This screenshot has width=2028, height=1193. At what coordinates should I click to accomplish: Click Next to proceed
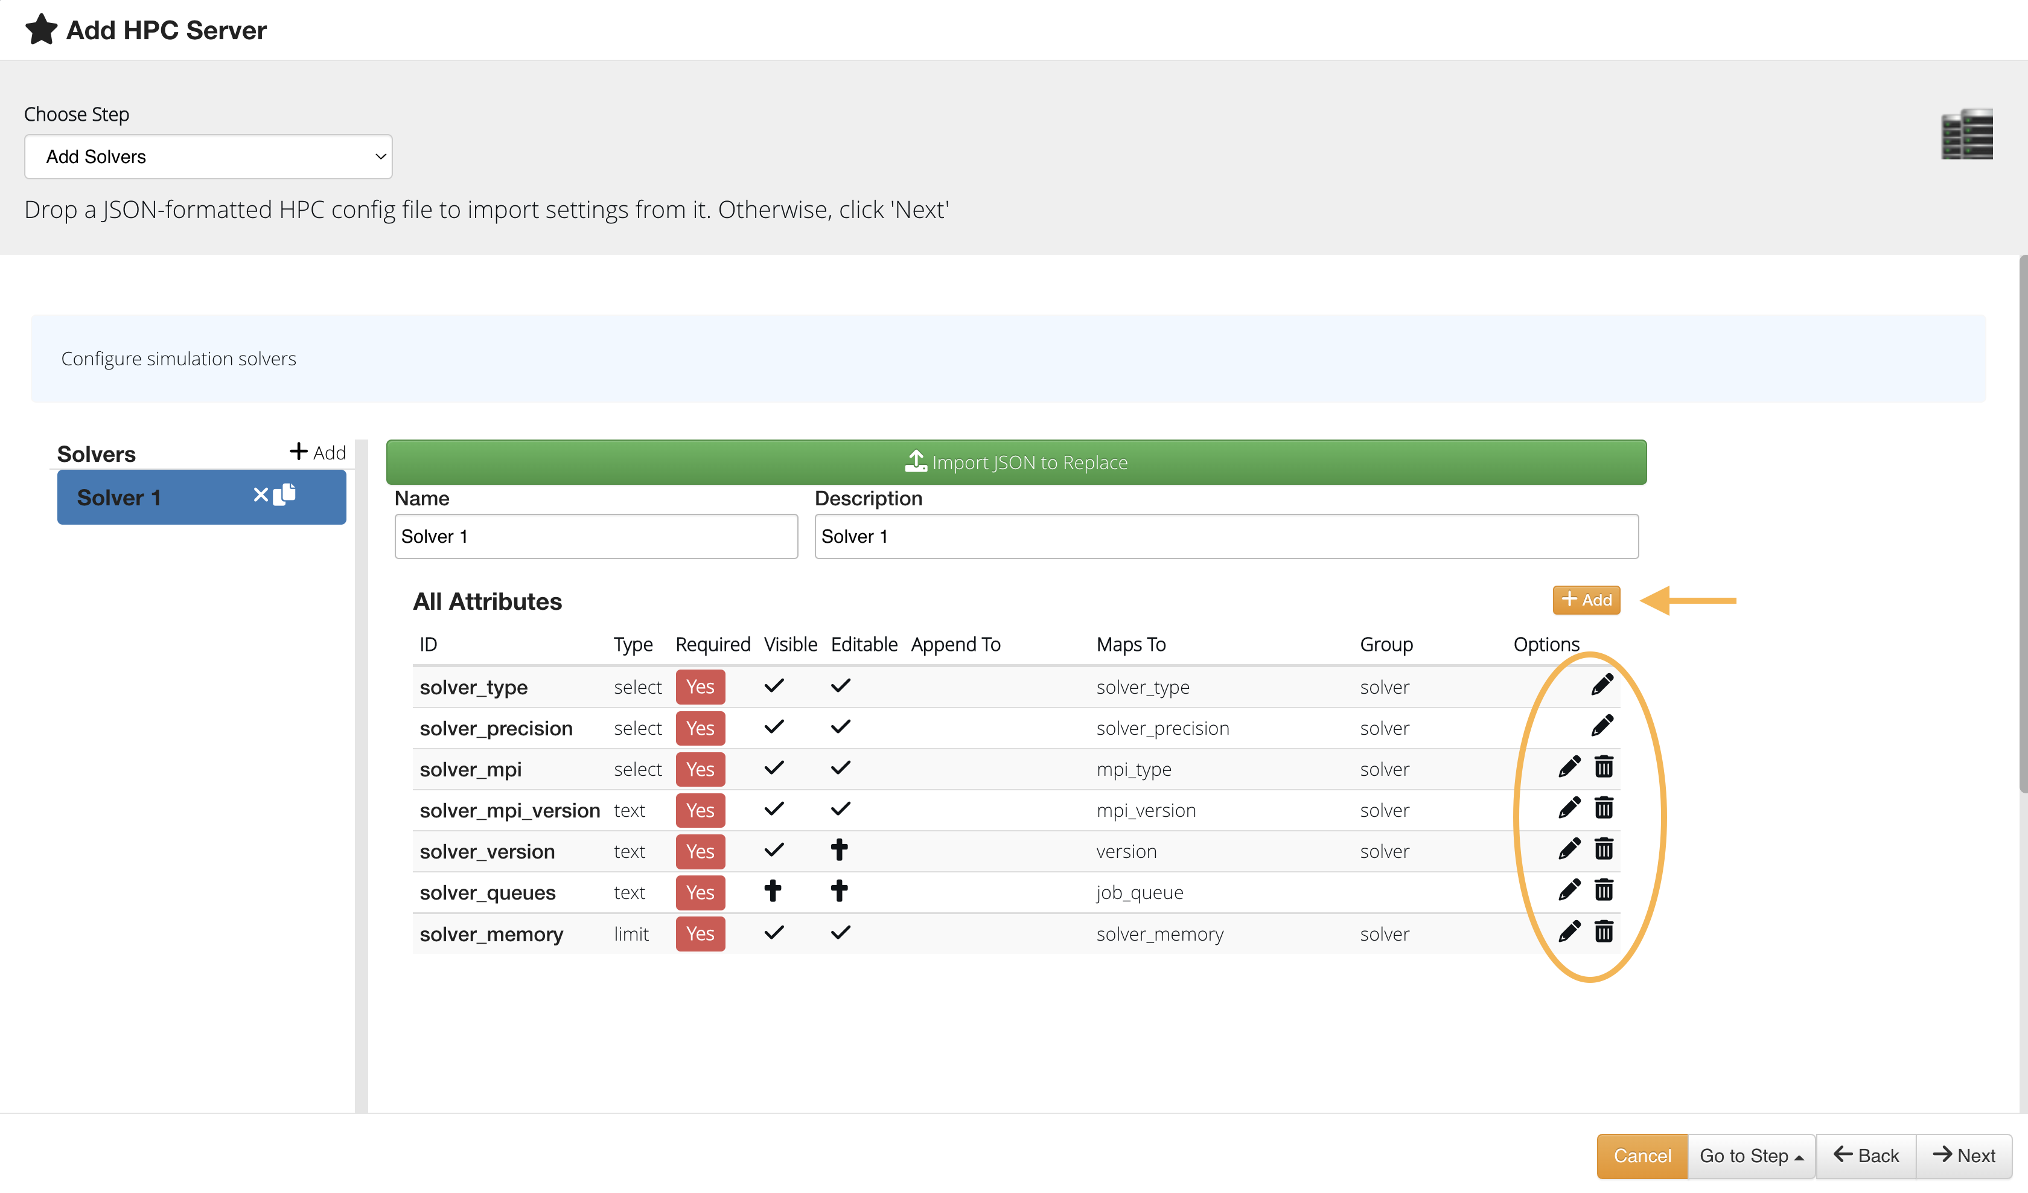[x=1963, y=1156]
